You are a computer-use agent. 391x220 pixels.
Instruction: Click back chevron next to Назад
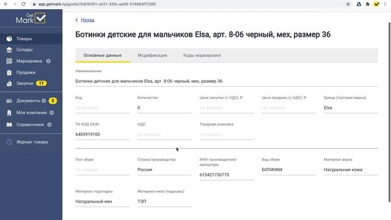77,20
